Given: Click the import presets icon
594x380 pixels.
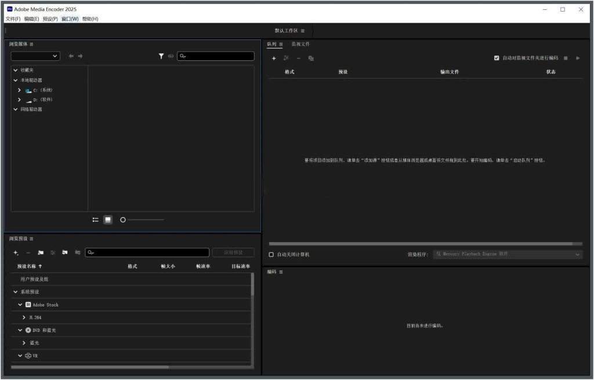Looking at the screenshot, I should pyautogui.click(x=65, y=253).
